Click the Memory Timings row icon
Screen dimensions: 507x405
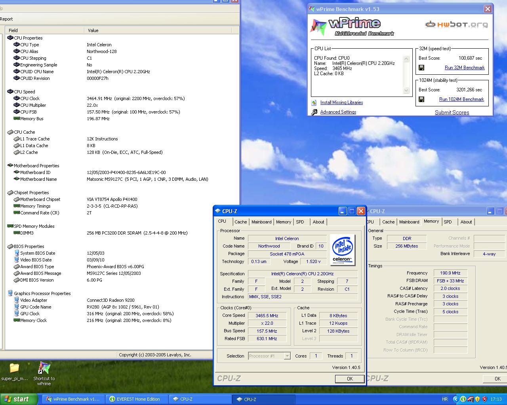[17, 206]
